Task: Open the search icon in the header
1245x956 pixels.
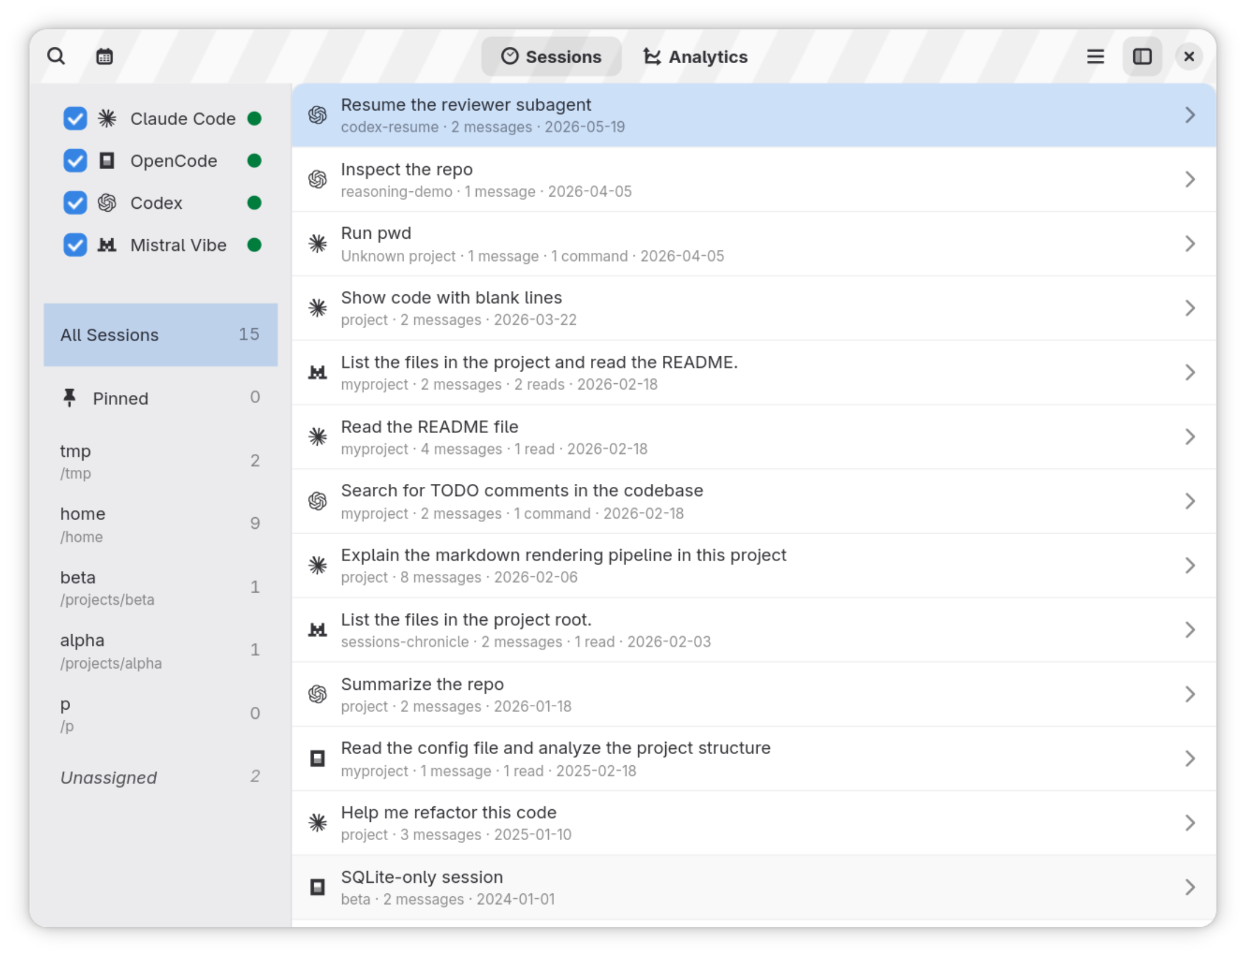Action: pyautogui.click(x=56, y=56)
